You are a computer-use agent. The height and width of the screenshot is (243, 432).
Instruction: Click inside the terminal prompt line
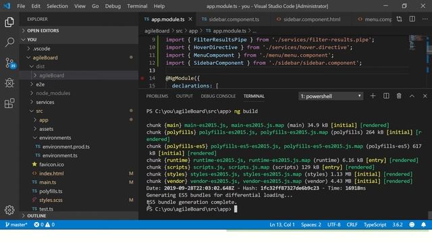coord(192,209)
